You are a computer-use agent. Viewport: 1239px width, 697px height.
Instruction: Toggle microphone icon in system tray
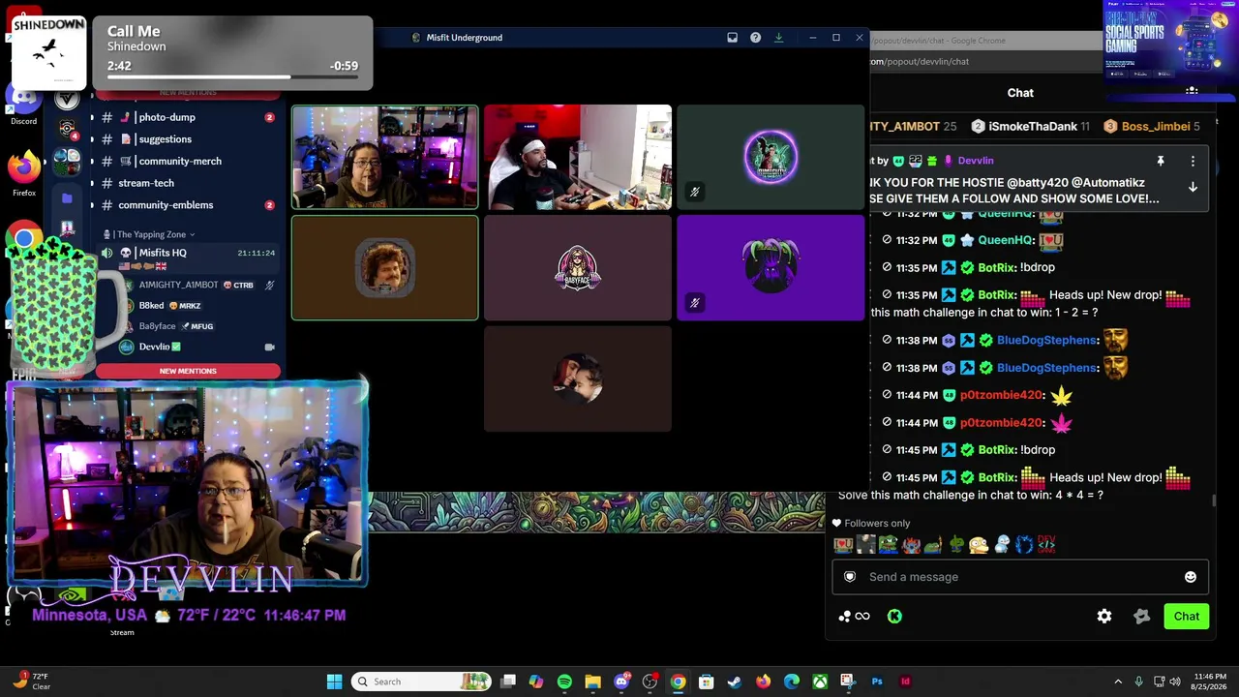pyautogui.click(x=1139, y=682)
